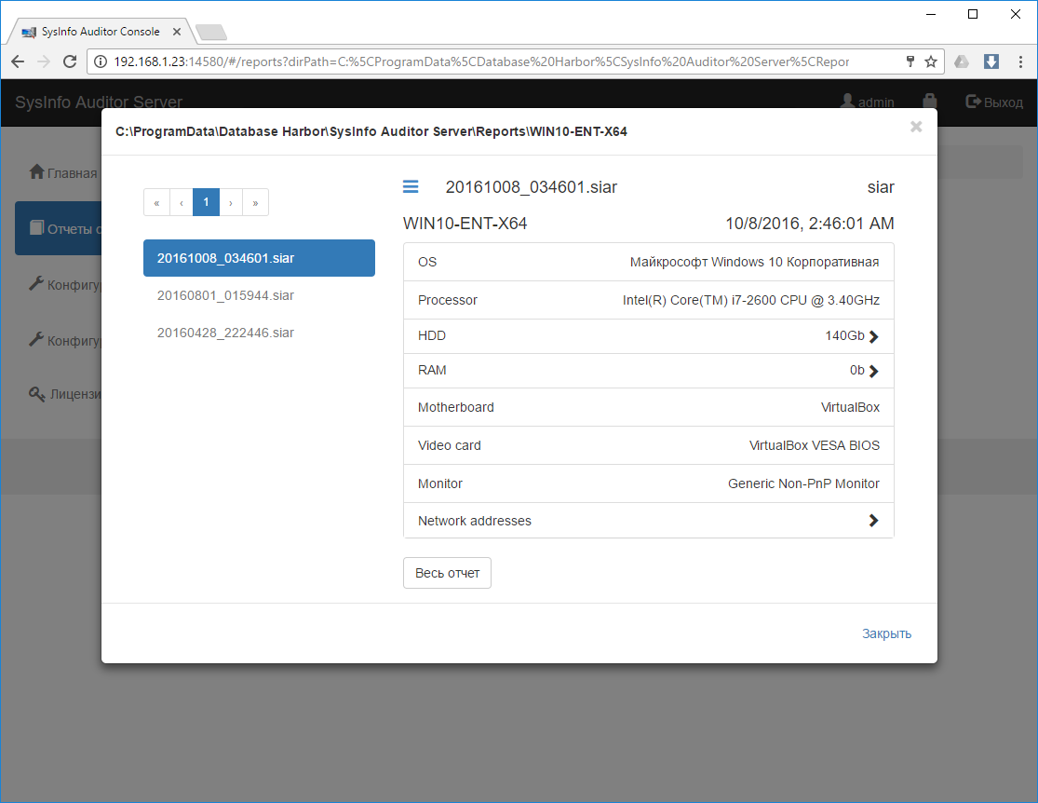The height and width of the screenshot is (803, 1038).
Task: Click the saved password key icon
Action: pyautogui.click(x=910, y=61)
